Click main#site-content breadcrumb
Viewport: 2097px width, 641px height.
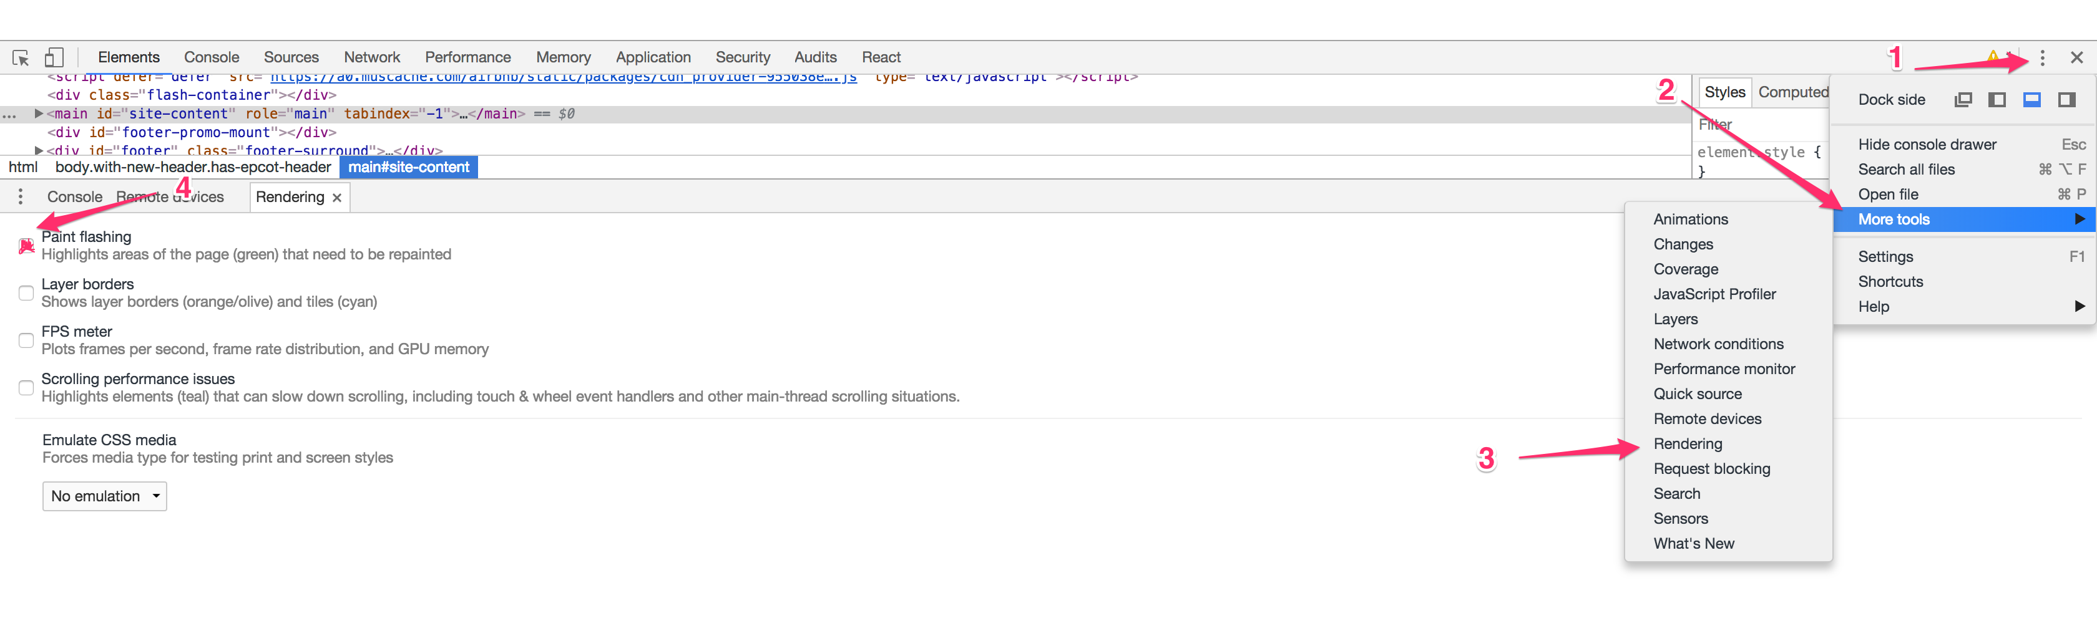click(x=409, y=168)
